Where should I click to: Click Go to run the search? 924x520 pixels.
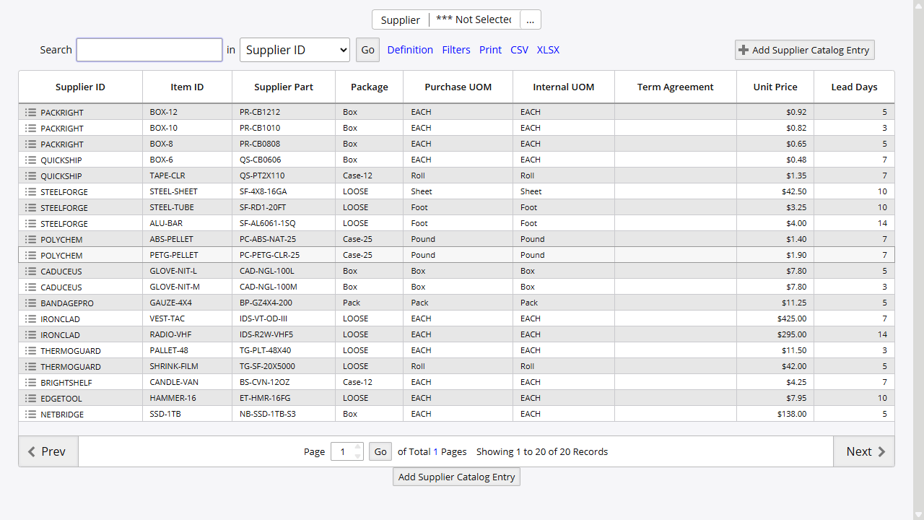(x=367, y=50)
